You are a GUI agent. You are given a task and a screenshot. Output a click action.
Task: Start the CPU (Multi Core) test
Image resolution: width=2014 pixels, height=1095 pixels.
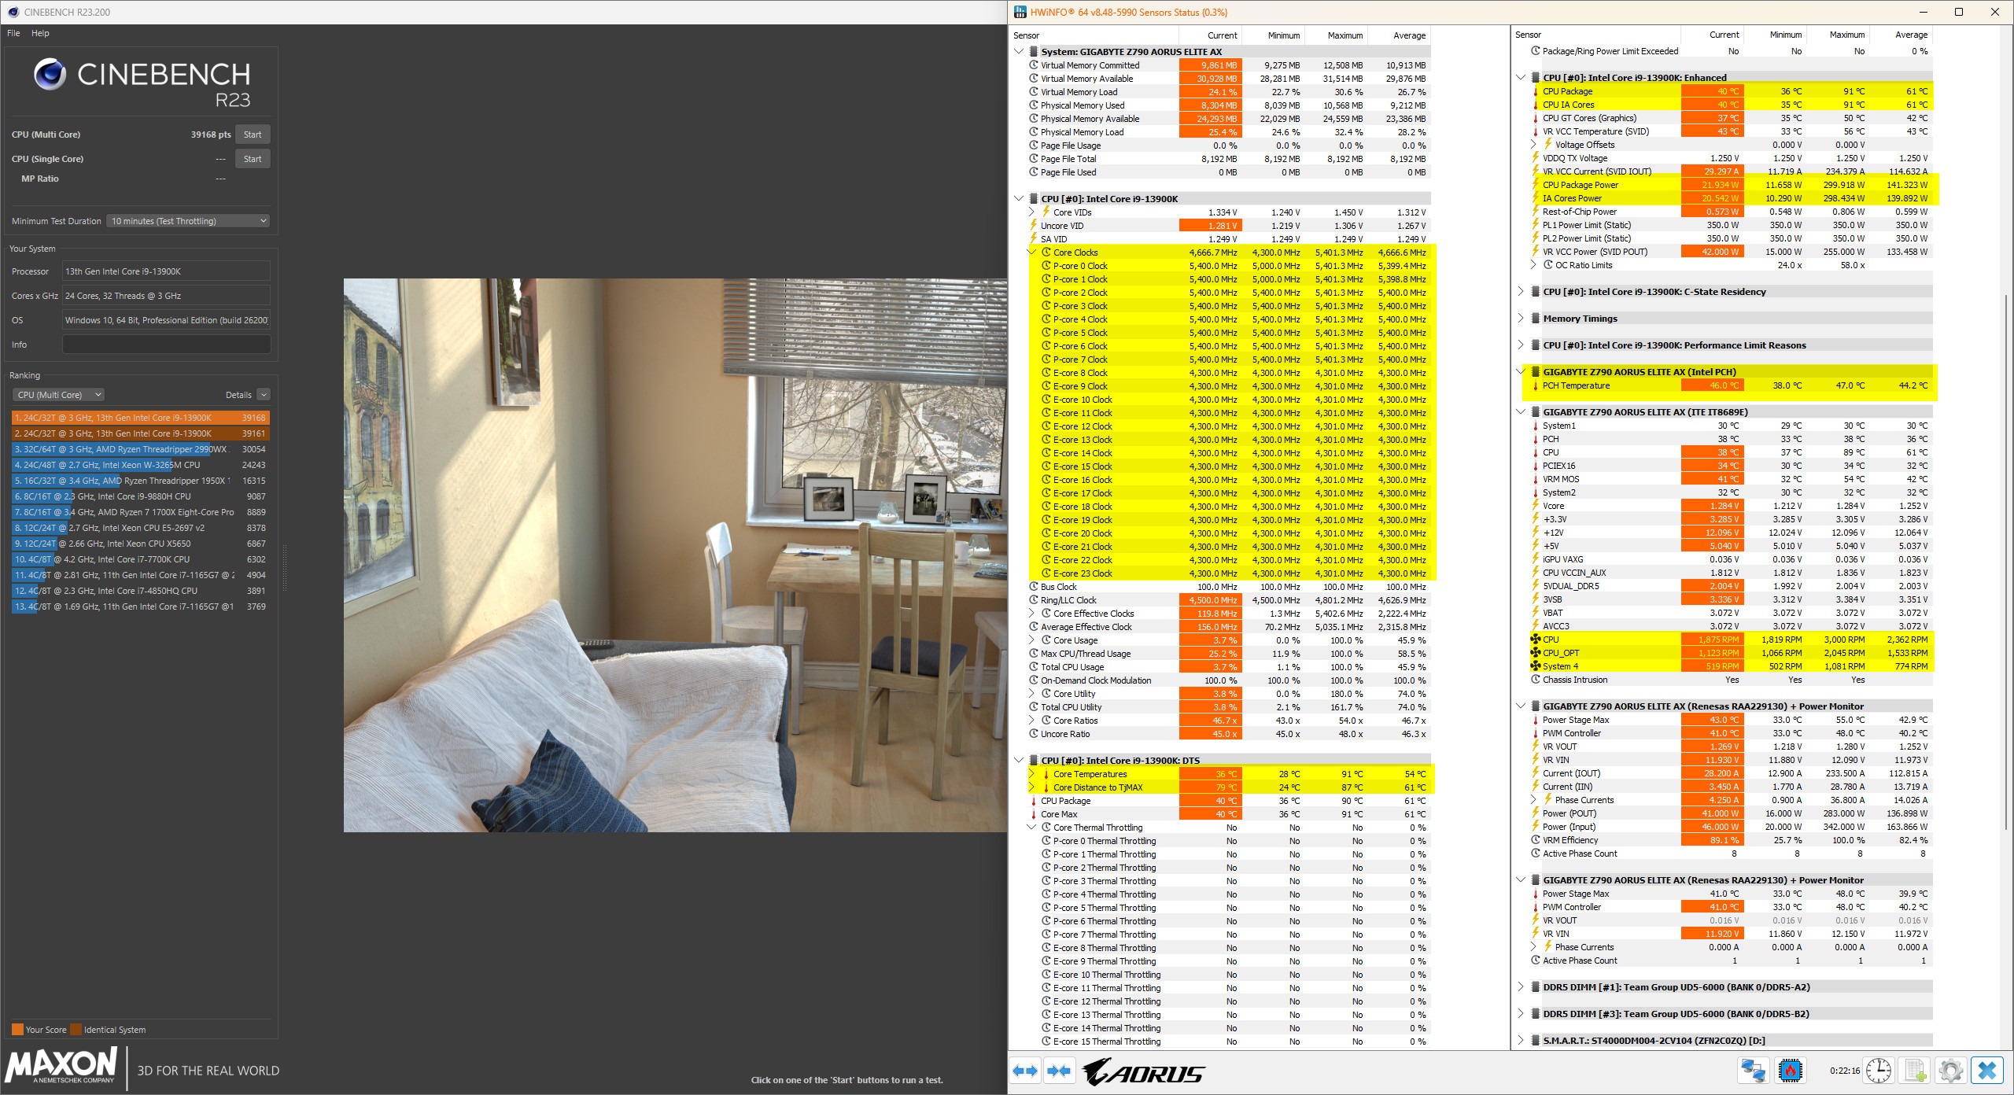253,135
